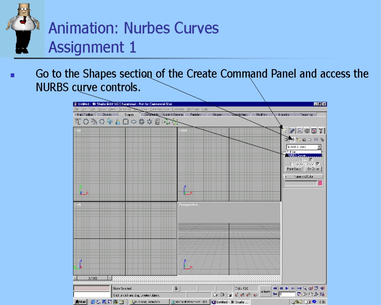Click the Windows Start button
Viewport: 381px width, 305px height.
[81, 302]
